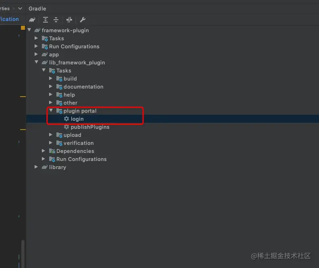319x268 pixels.
Task: Click nested Run Configurations folder icon
Action: point(52,159)
